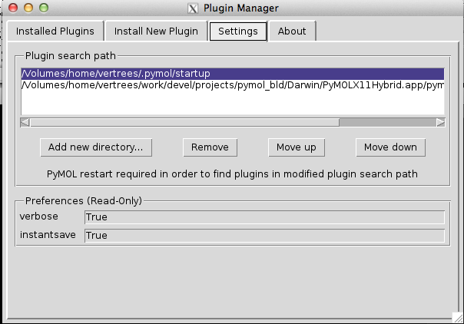
Task: Close the Plugin Manager window with red button
Action: [13, 8]
